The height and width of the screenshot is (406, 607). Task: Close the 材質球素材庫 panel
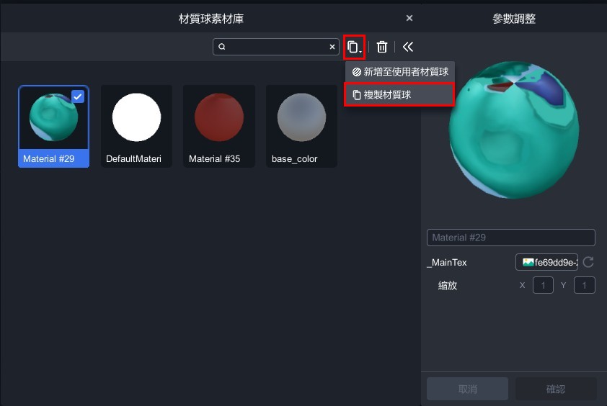click(x=409, y=18)
